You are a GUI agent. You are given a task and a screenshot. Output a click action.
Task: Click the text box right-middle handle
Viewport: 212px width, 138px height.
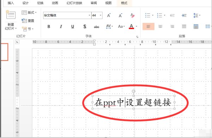175,102
